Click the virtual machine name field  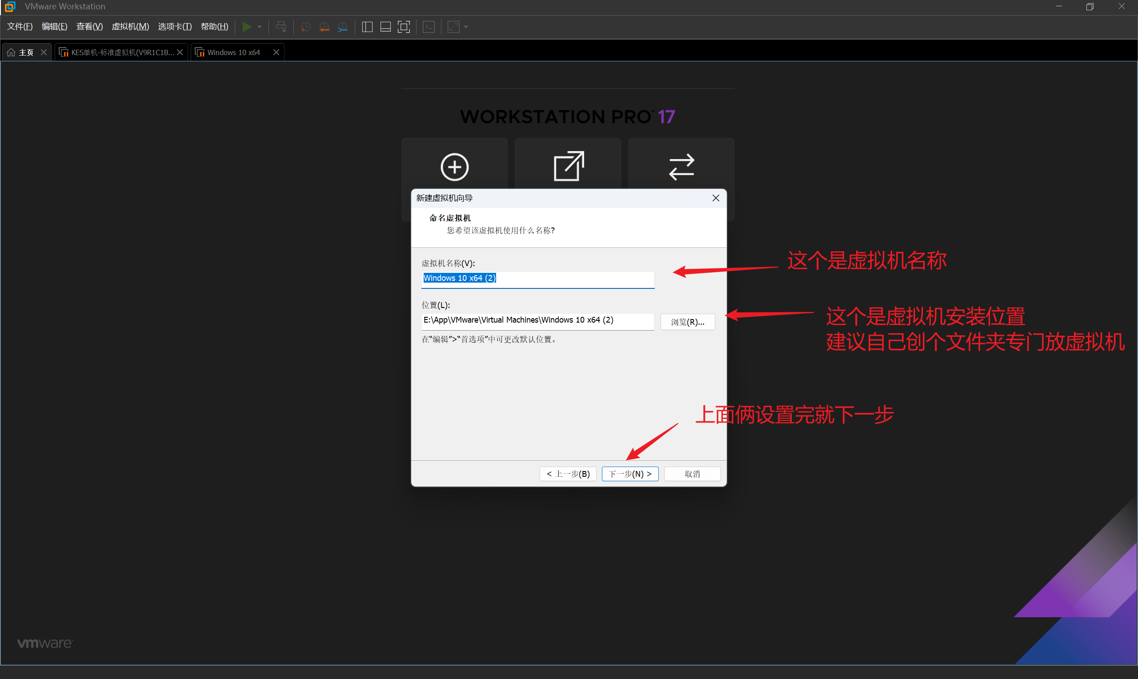pyautogui.click(x=537, y=279)
